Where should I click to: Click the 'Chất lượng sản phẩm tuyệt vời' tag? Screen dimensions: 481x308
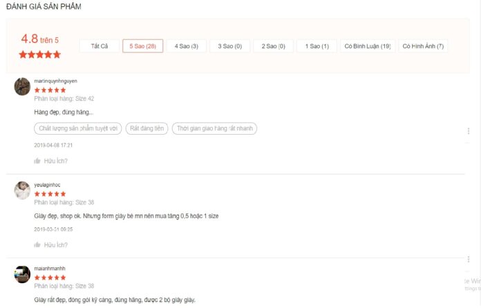coord(77,128)
